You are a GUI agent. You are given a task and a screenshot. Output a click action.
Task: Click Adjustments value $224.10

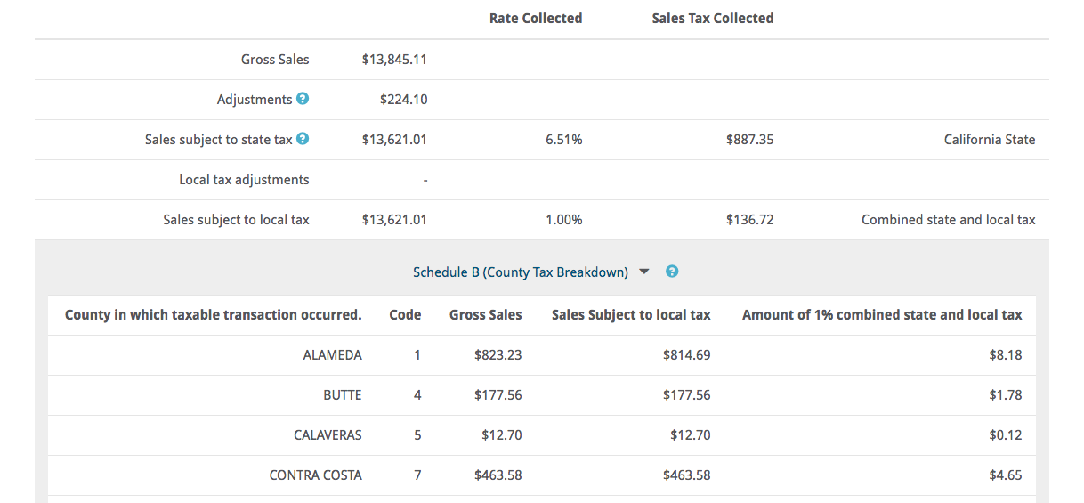tap(403, 100)
